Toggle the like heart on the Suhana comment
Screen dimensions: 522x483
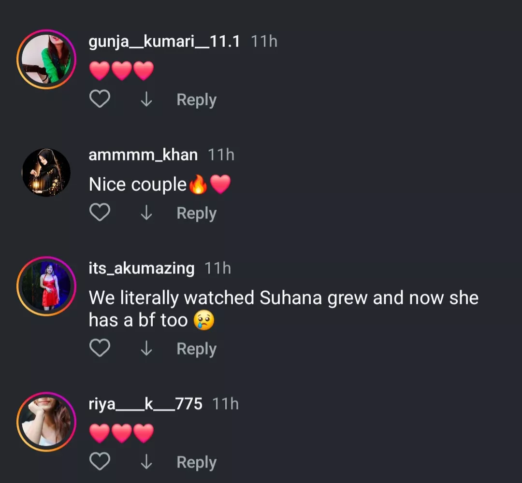pyautogui.click(x=100, y=348)
